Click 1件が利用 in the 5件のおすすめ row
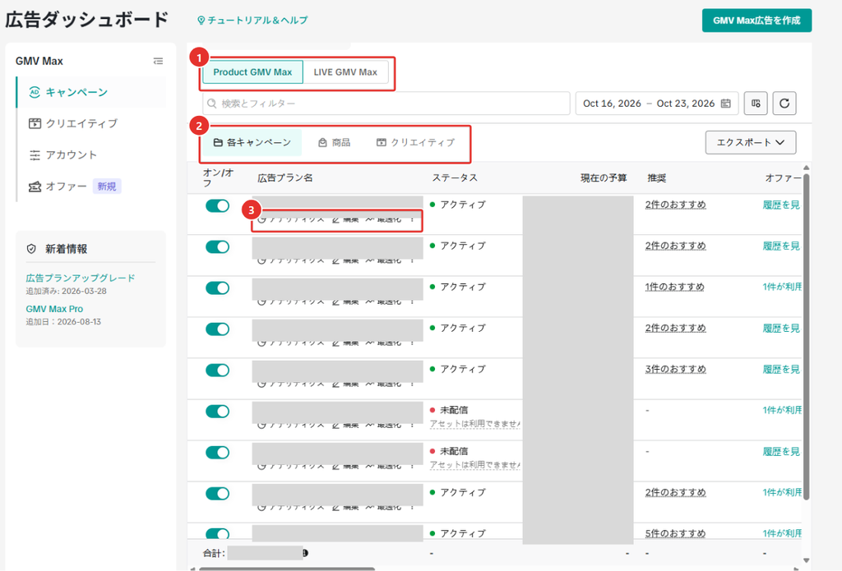The image size is (842, 571). 782,533
